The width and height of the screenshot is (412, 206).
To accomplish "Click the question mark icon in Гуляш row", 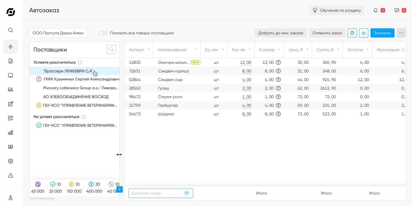I will pos(278,88).
